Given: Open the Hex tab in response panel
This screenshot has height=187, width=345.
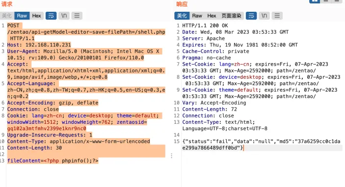Looking at the screenshot, I should click(x=212, y=16).
